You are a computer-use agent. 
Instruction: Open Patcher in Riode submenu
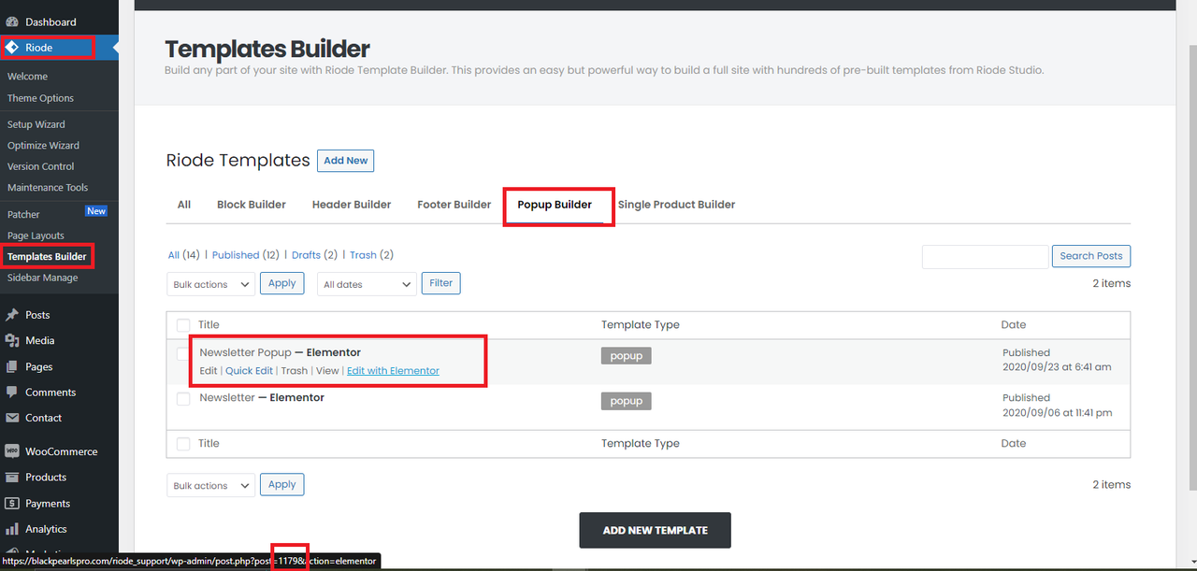pyautogui.click(x=23, y=215)
